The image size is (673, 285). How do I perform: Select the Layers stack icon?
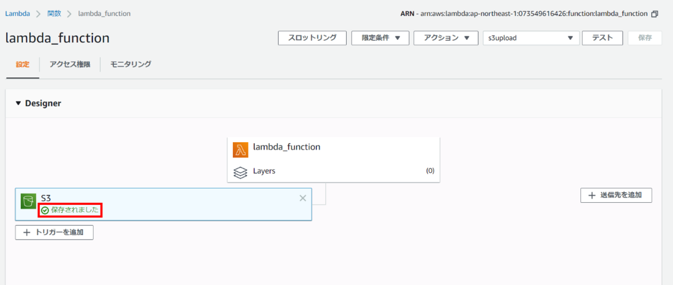click(241, 172)
